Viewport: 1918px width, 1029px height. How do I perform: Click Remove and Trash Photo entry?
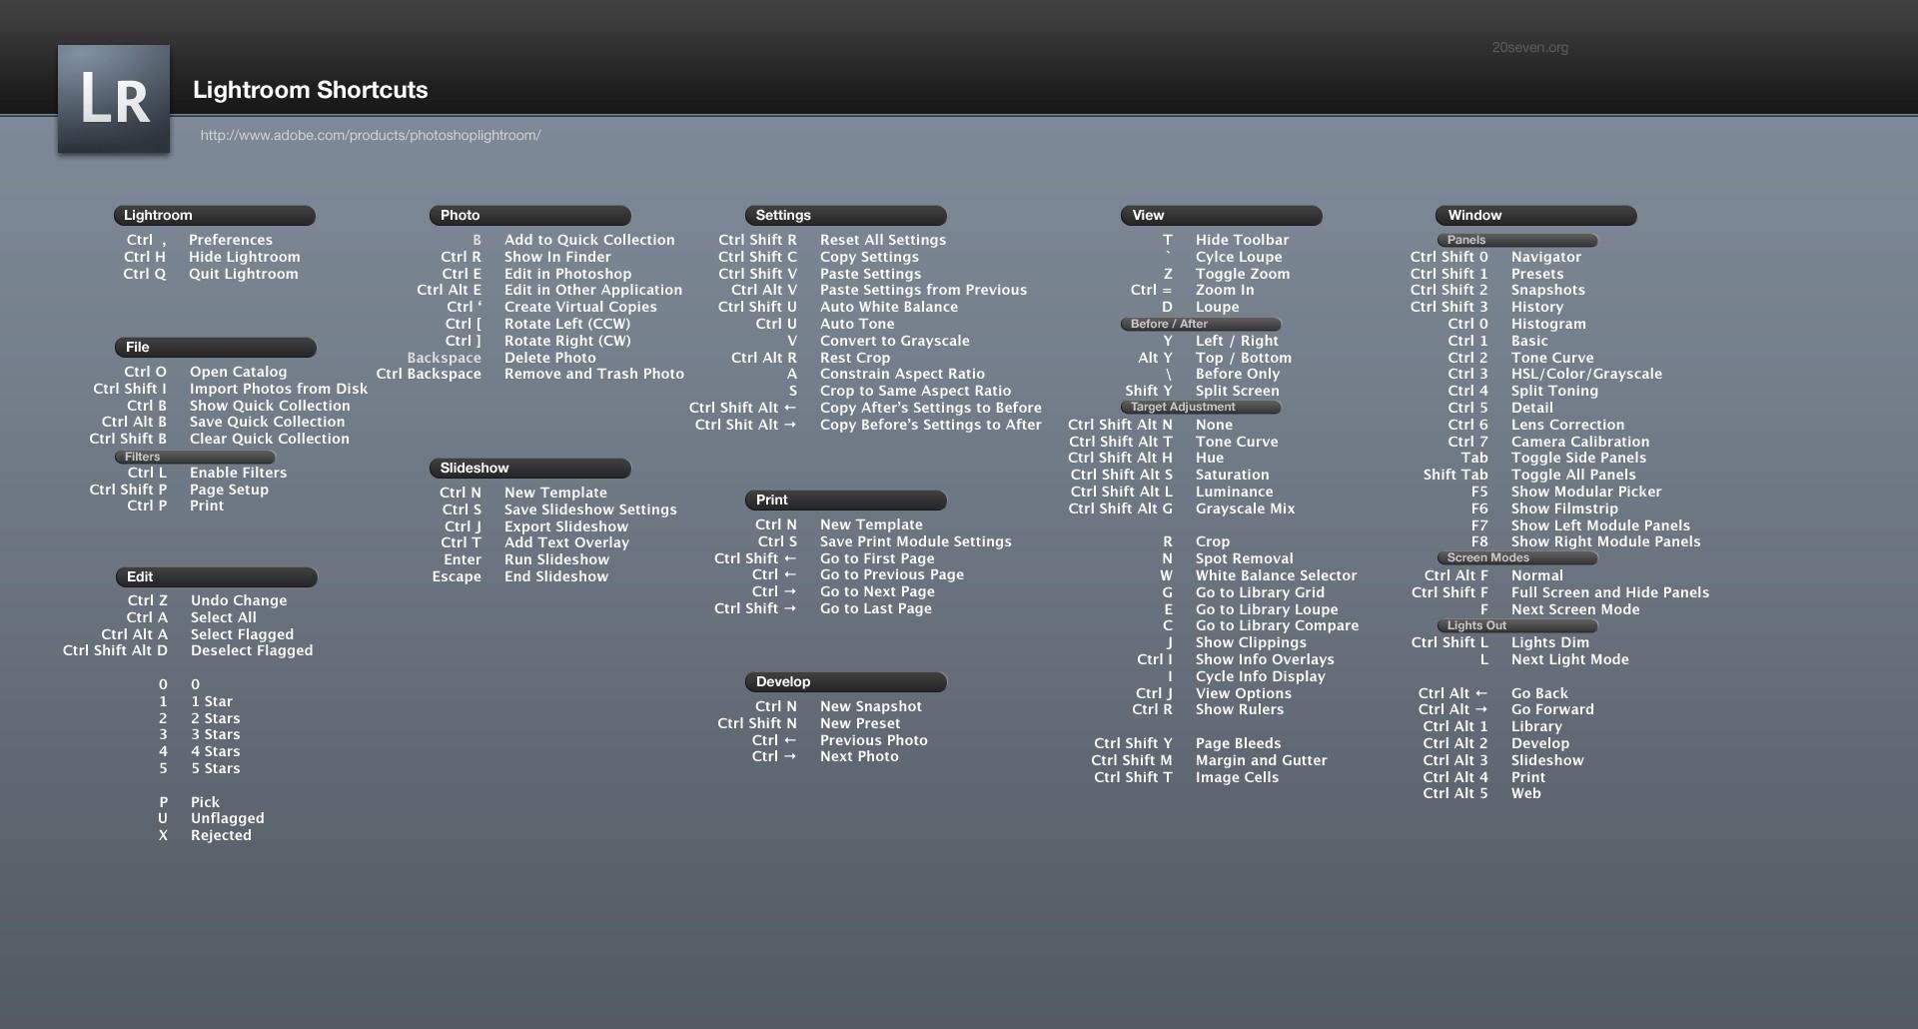pos(594,374)
